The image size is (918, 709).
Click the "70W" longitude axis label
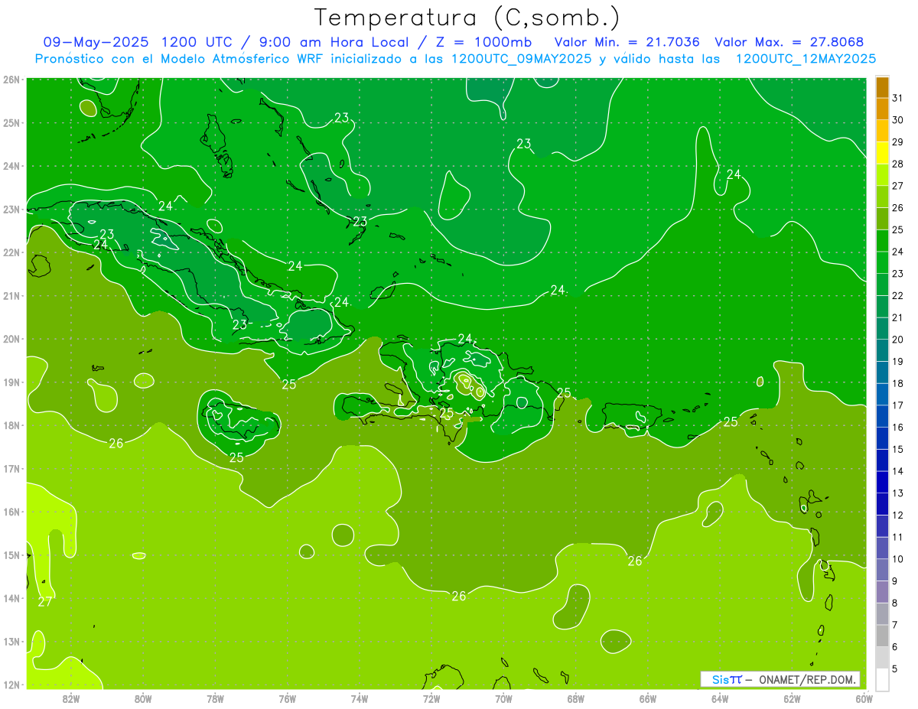tap(503, 698)
